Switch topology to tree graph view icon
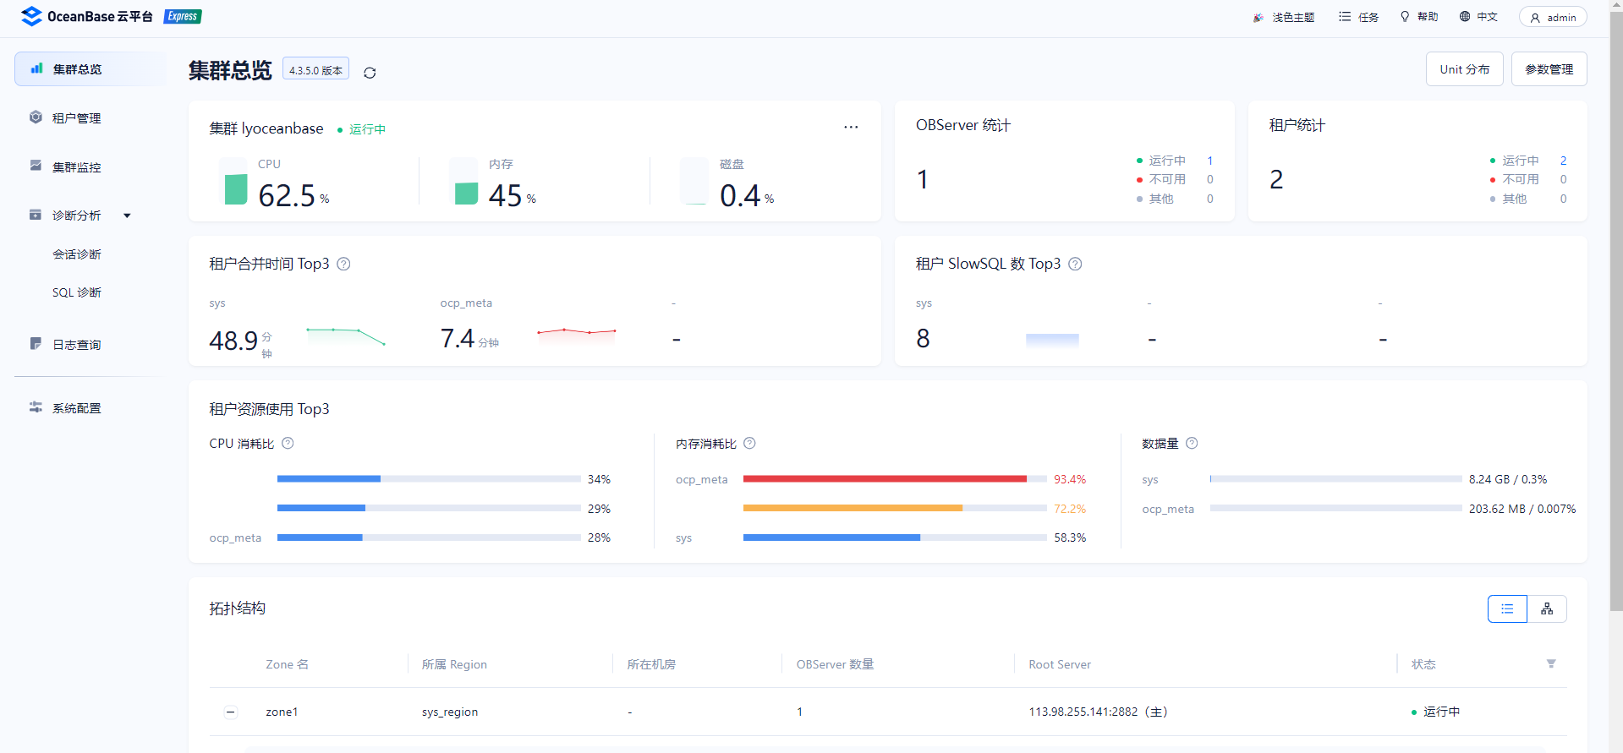This screenshot has height=753, width=1623. (1547, 608)
